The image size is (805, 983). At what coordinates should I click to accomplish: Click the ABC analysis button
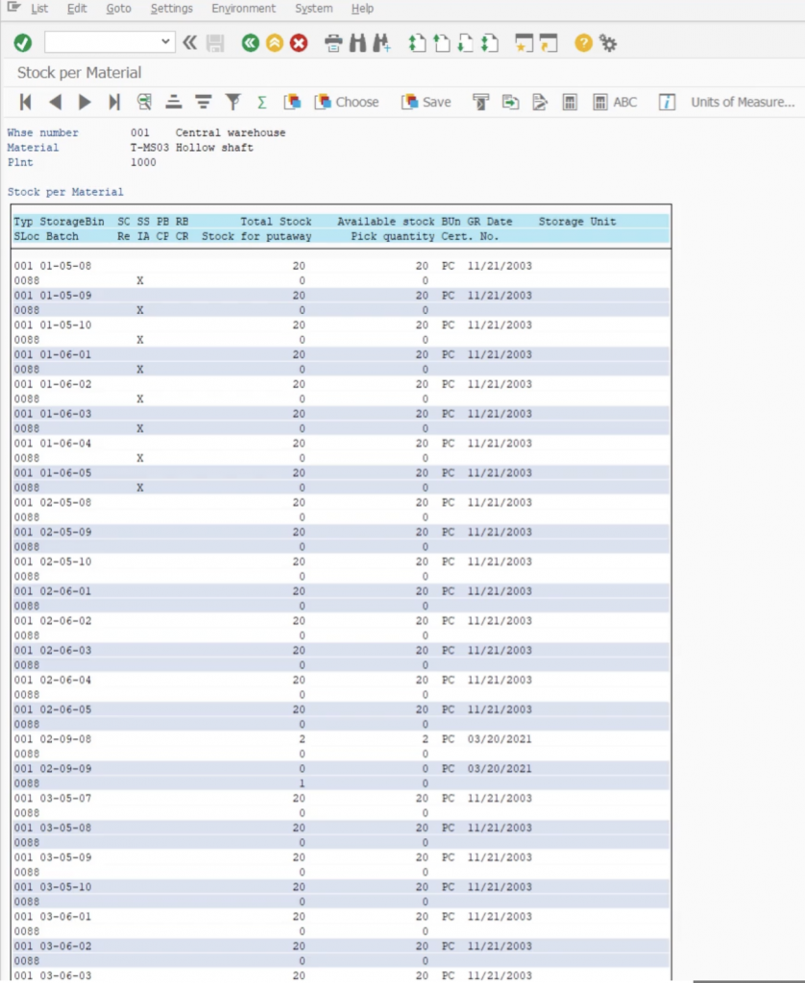point(615,102)
